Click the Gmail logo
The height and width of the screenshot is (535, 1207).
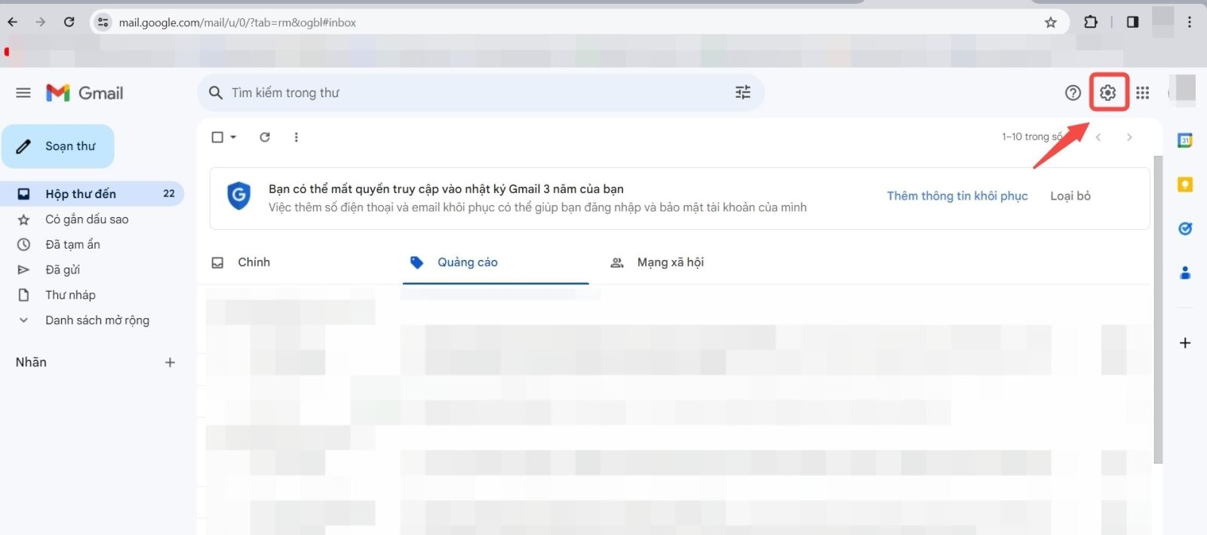click(84, 93)
